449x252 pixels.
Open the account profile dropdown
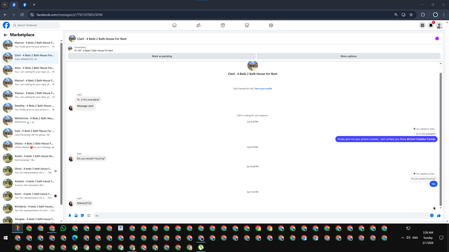coord(439,25)
